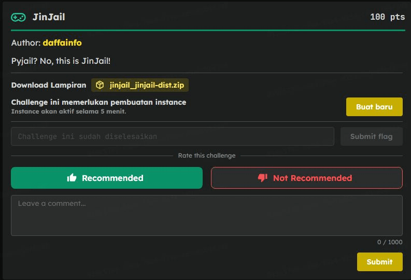
Task: Open author daffainfo's profile link
Action: (x=62, y=43)
